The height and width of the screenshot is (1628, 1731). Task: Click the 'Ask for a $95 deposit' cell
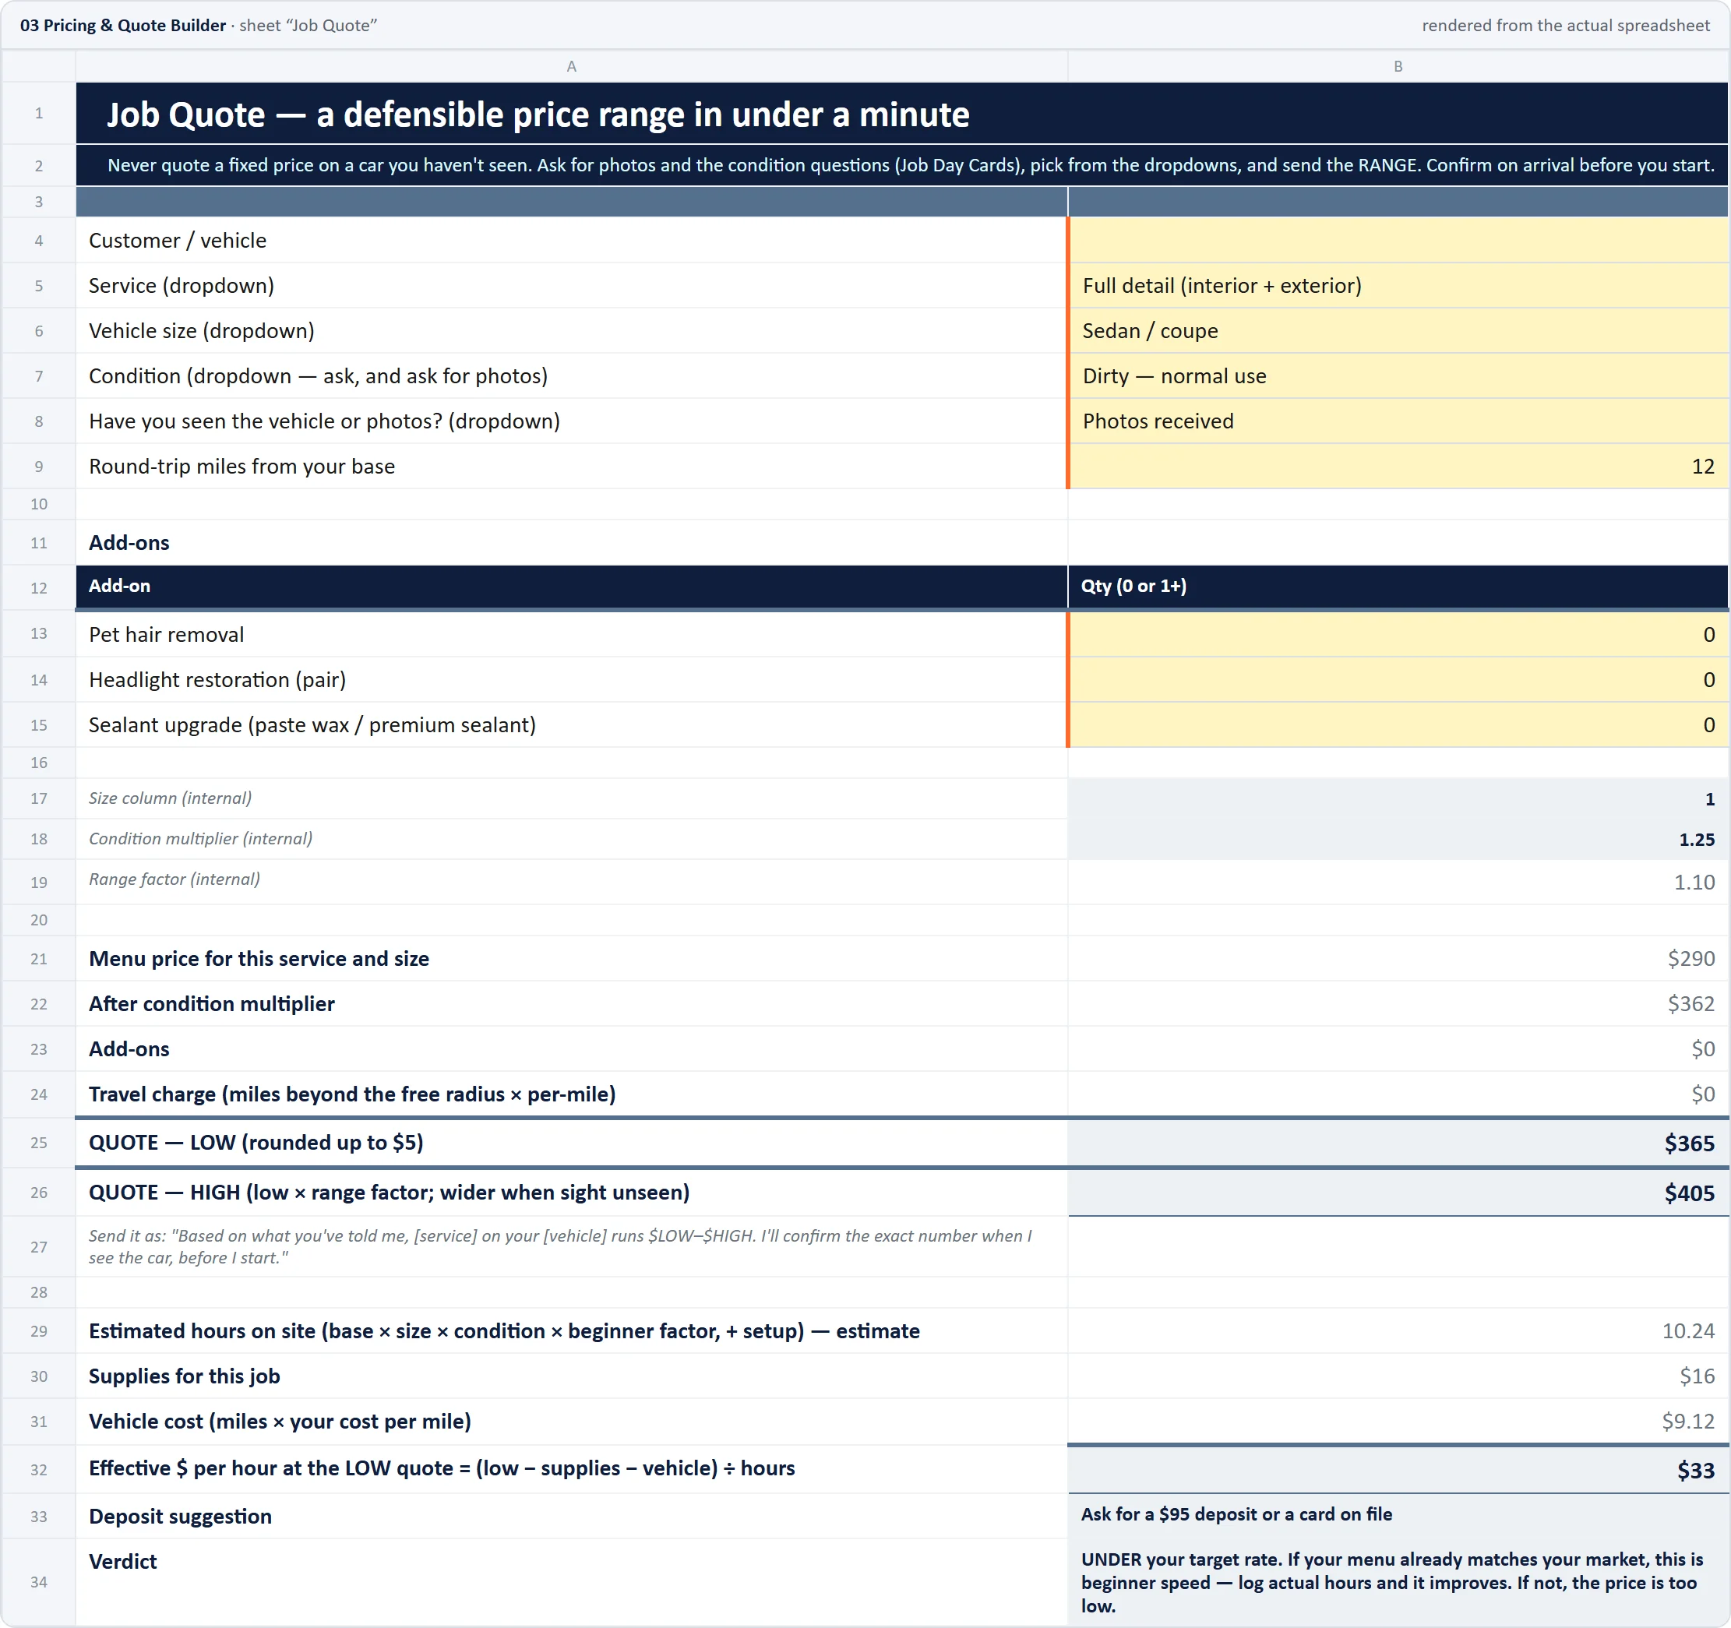[1398, 1516]
